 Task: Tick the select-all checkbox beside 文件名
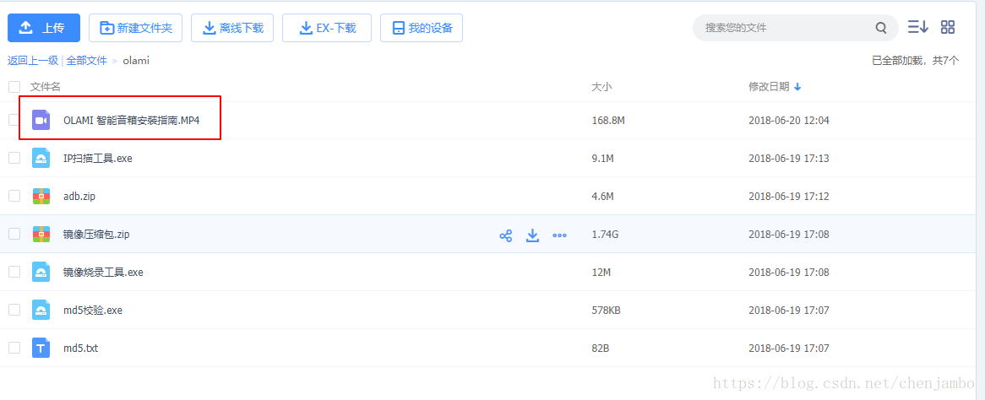point(14,87)
